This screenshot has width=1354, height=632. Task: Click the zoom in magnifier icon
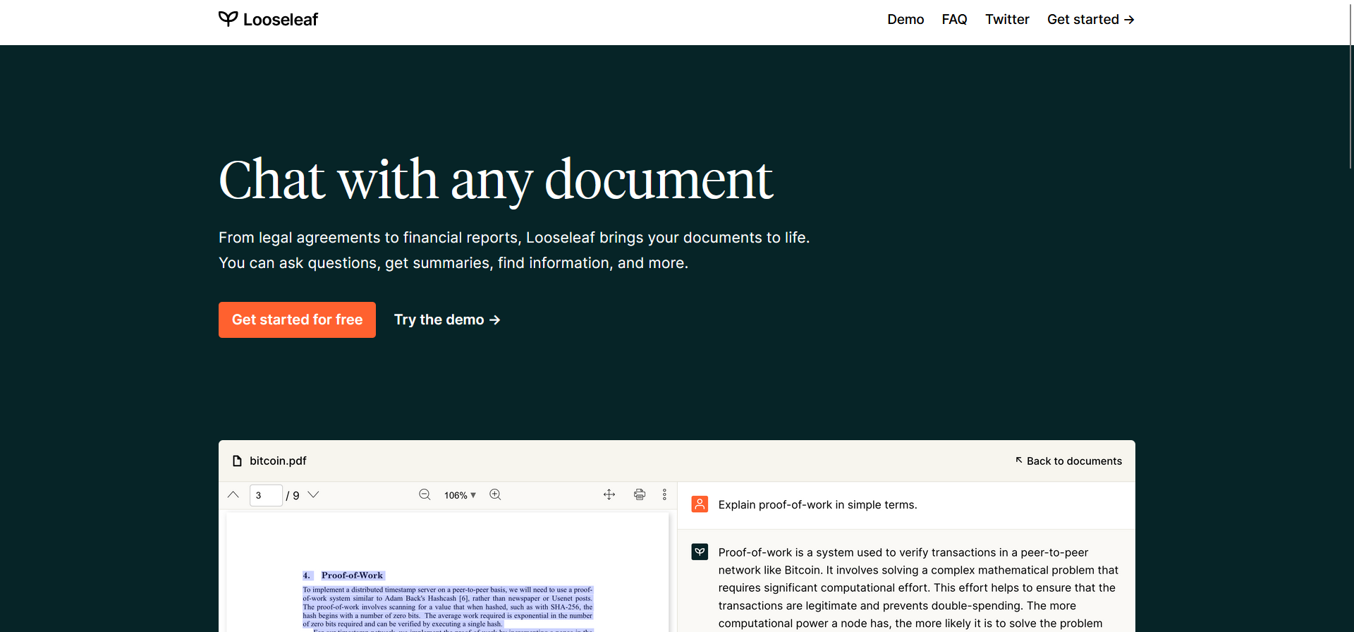coord(496,494)
